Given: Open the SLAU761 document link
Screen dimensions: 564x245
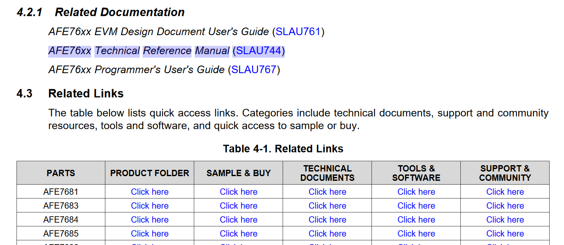Looking at the screenshot, I should 298,32.
